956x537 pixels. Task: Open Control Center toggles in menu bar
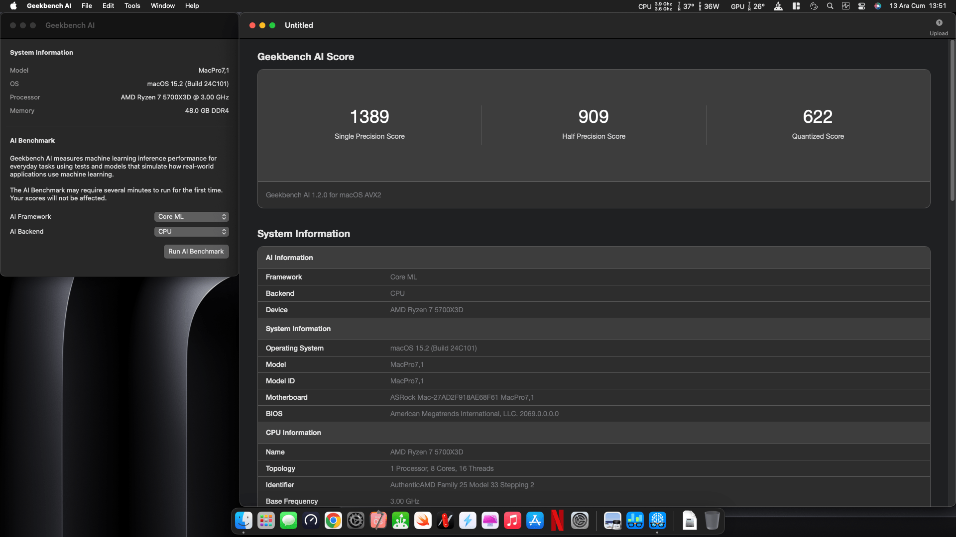(861, 6)
